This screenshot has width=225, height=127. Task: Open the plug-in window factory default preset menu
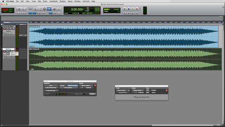[138, 90]
